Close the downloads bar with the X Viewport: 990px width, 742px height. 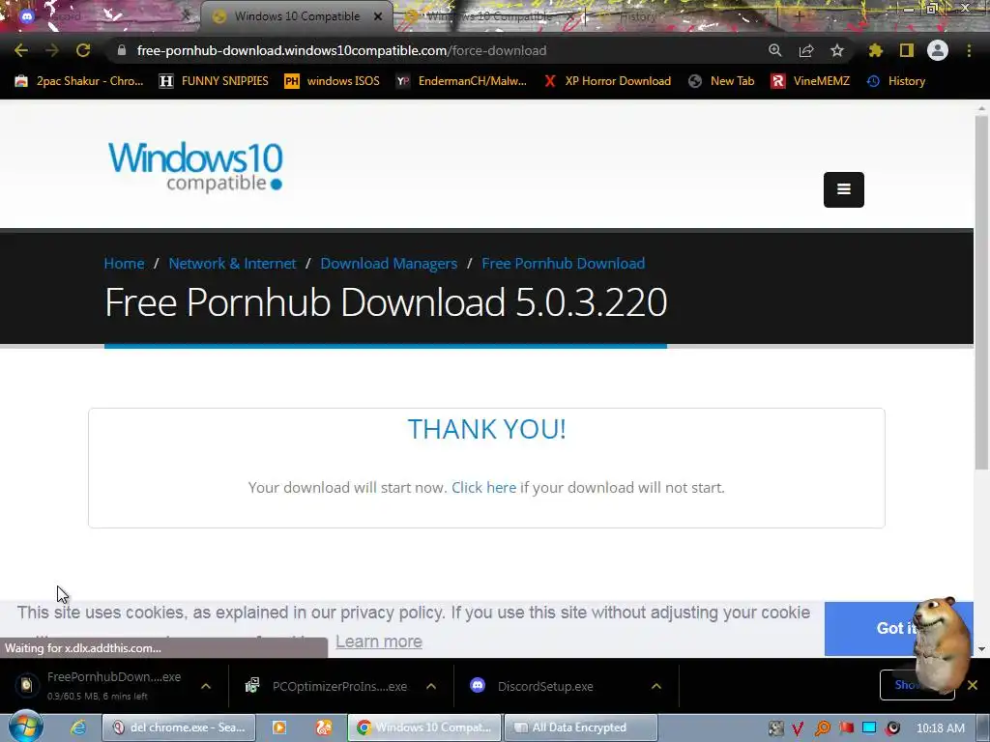(973, 685)
